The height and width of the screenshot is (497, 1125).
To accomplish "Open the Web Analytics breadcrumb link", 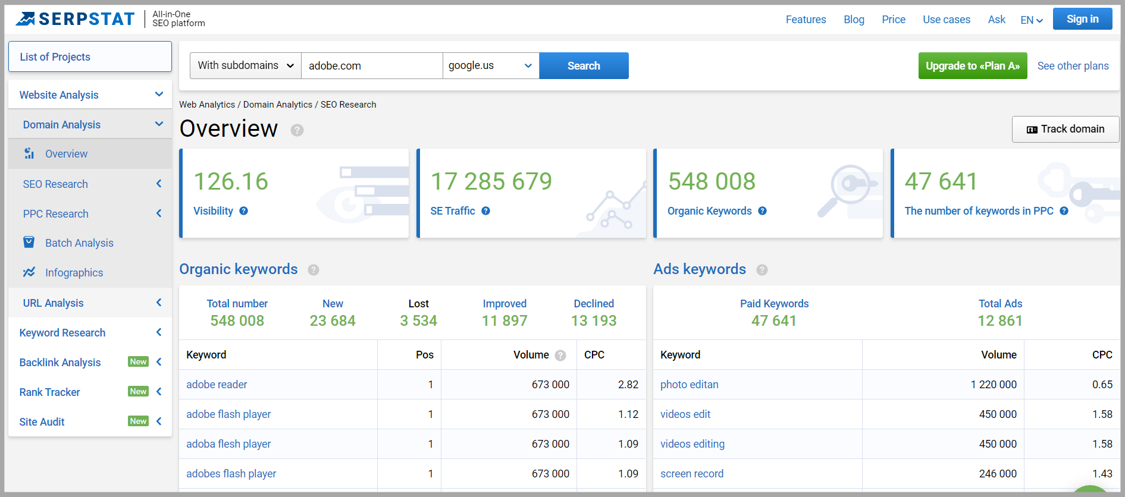I will point(207,105).
